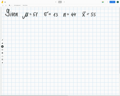Select the handwritten μ = 51
Viewport: 120px width, 96px height.
[30, 15]
